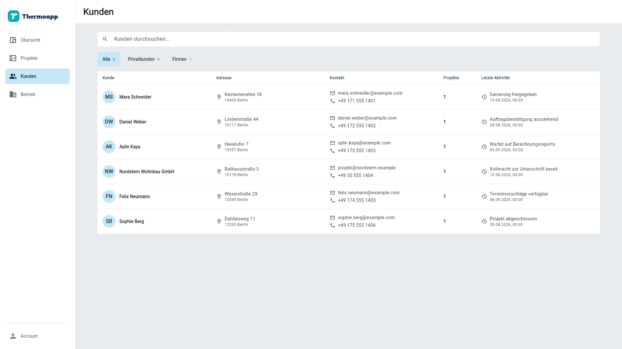
Task: Focus the Kunden durchsuchen search field
Action: click(349, 39)
